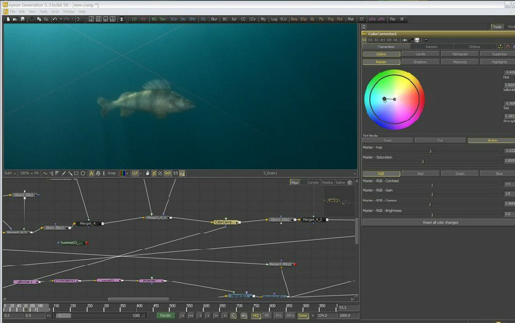Click the pEm particle emitter tool
This screenshot has width=515, height=323.
(x=372, y=19)
